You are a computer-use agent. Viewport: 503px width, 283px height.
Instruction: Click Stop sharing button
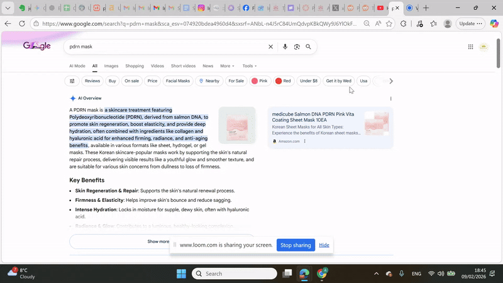coord(296,245)
